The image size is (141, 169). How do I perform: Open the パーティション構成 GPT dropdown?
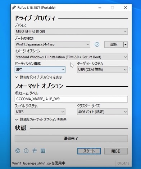(40, 70)
